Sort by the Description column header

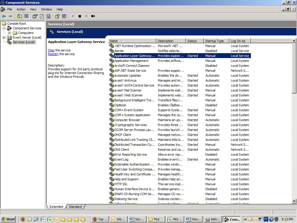tap(171, 41)
